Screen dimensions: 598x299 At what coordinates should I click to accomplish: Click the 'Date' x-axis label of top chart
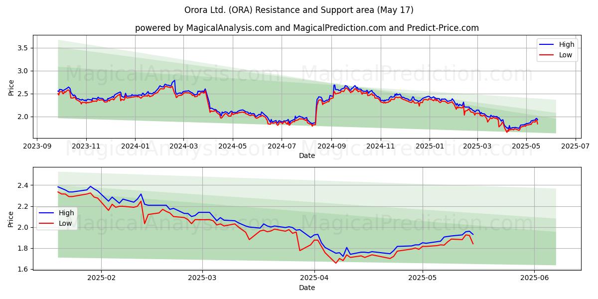click(307, 156)
